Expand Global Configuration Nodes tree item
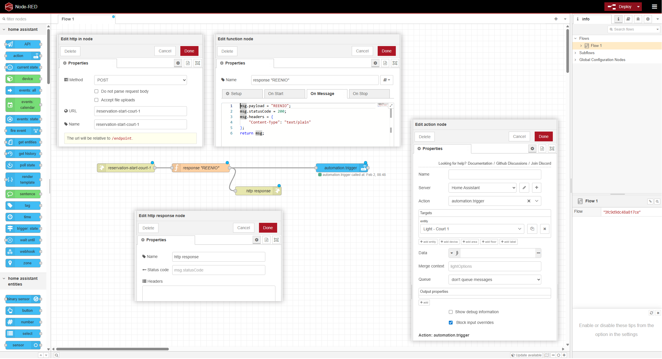The height and width of the screenshot is (359, 662). tap(576, 60)
